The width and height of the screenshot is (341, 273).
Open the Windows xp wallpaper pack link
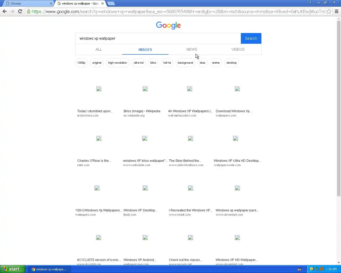(x=237, y=210)
